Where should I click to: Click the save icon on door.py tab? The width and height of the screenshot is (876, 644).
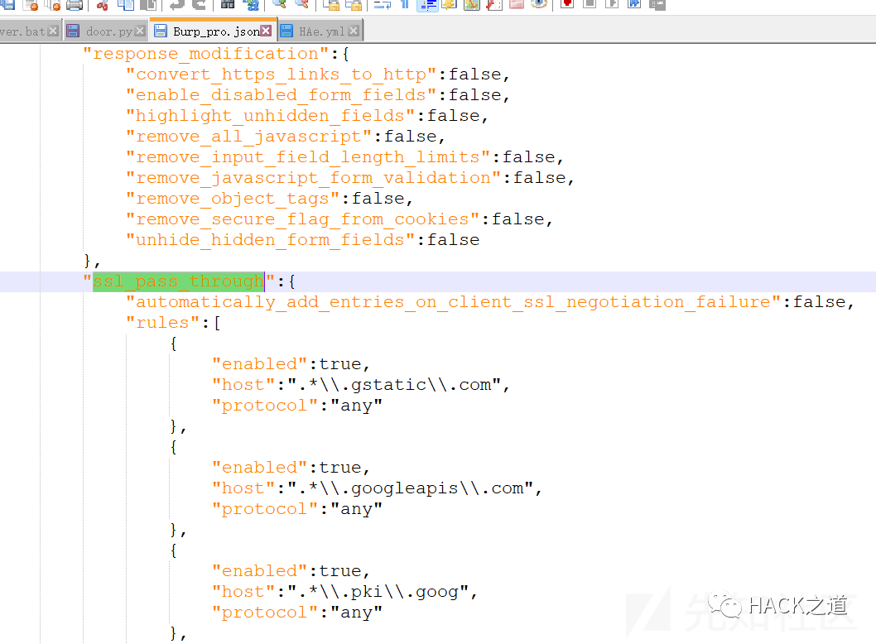(x=73, y=31)
